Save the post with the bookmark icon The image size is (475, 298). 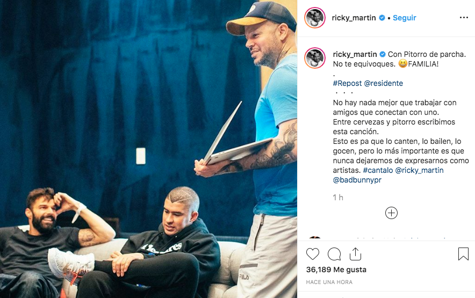463,254
